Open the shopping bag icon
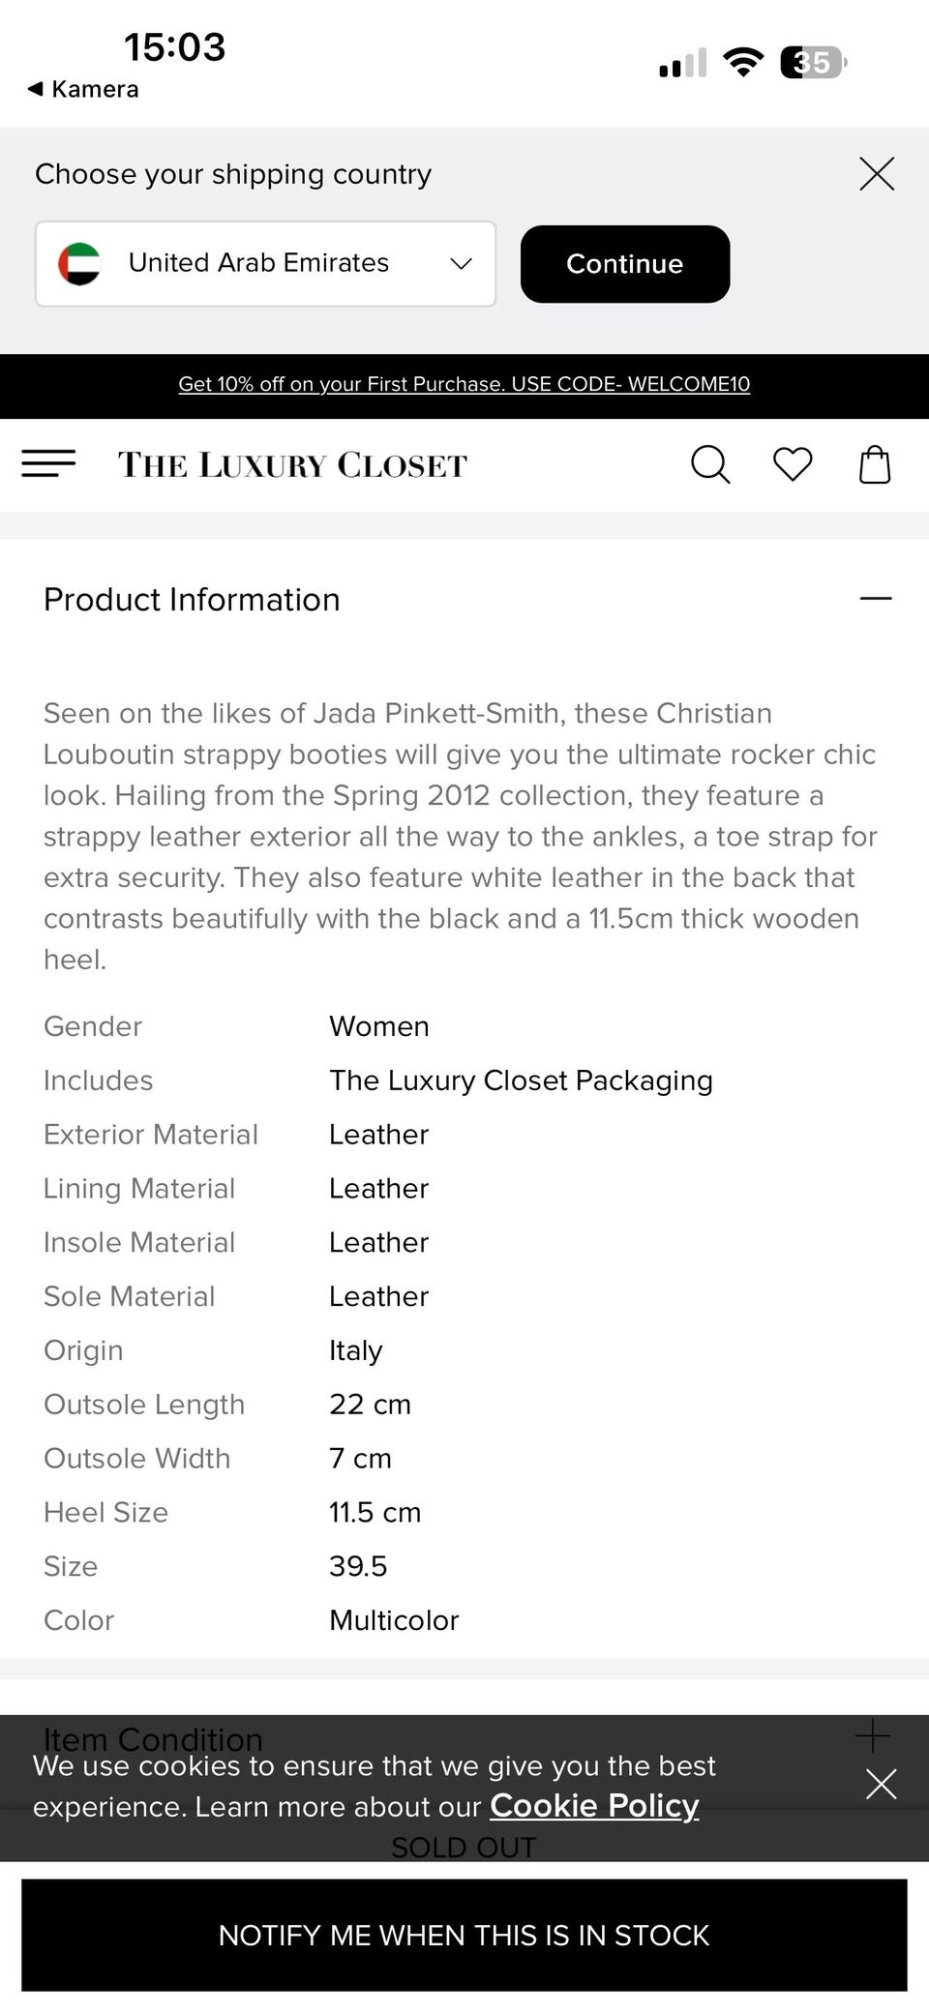The width and height of the screenshot is (929, 2013). (x=875, y=464)
